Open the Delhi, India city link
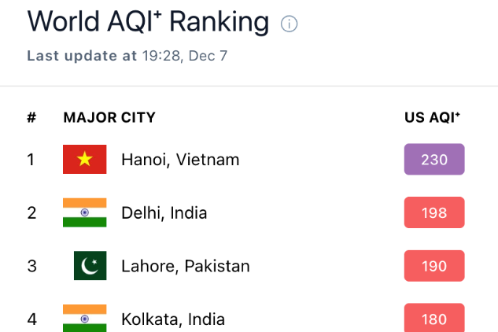The width and height of the screenshot is (498, 332). coord(164,212)
